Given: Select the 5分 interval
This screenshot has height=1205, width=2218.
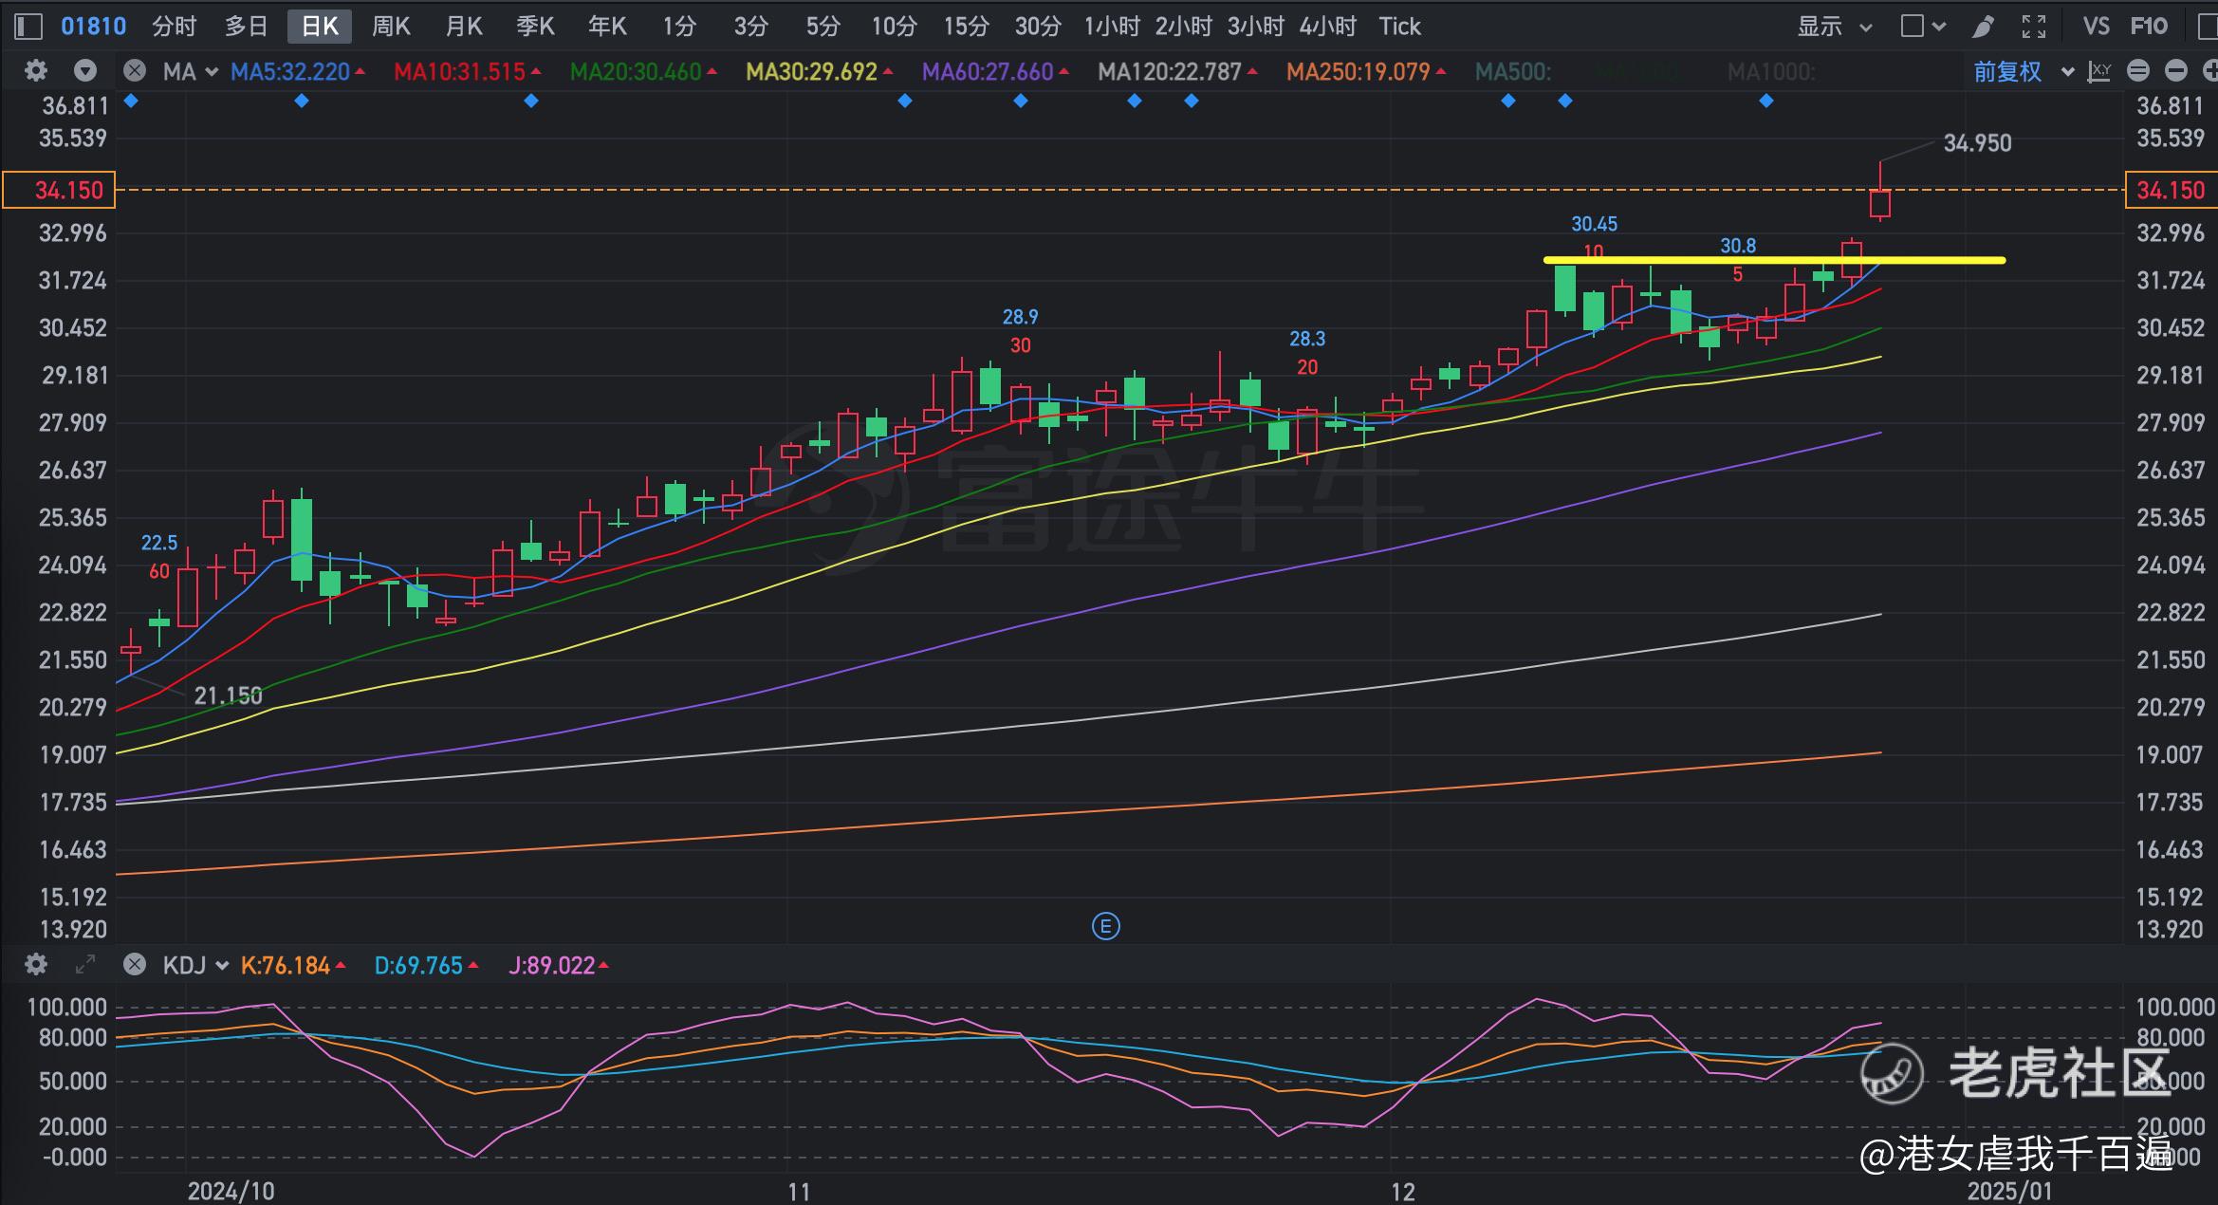Looking at the screenshot, I should [x=823, y=27].
